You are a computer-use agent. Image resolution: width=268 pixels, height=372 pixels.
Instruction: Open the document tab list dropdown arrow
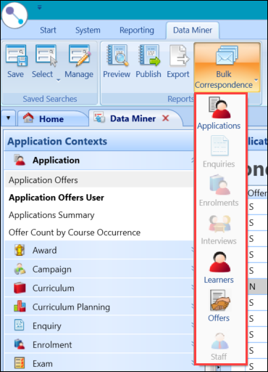(x=9, y=118)
